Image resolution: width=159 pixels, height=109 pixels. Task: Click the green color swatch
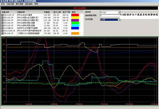point(75,23)
